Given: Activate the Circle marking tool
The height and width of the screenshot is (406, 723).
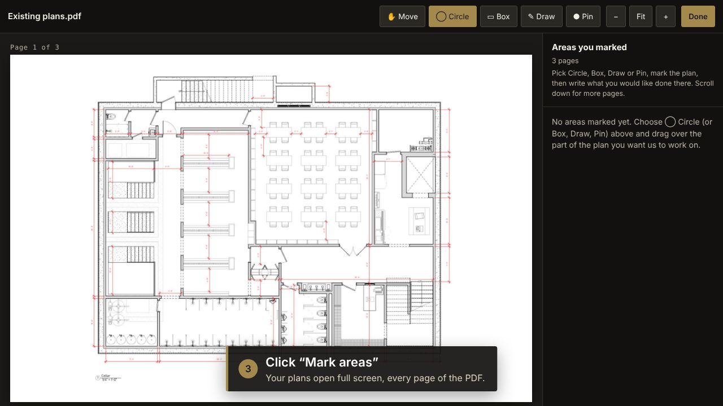Looking at the screenshot, I should click(452, 16).
